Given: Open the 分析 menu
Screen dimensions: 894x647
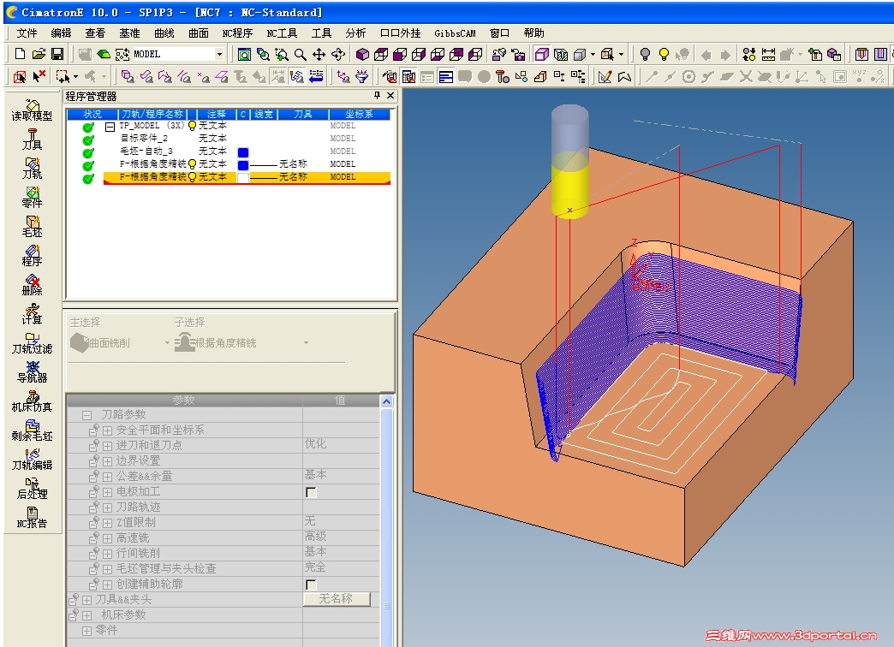Looking at the screenshot, I should coord(355,33).
